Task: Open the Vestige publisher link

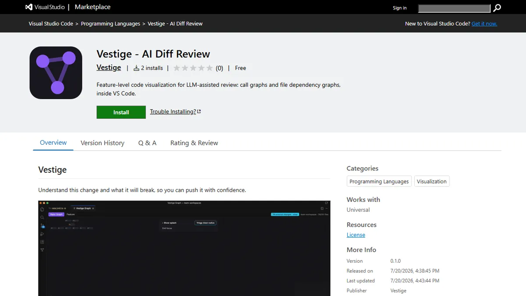Action: pyautogui.click(x=109, y=68)
